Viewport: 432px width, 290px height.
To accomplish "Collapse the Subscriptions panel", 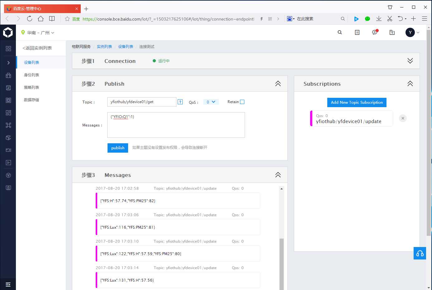I will [x=410, y=83].
